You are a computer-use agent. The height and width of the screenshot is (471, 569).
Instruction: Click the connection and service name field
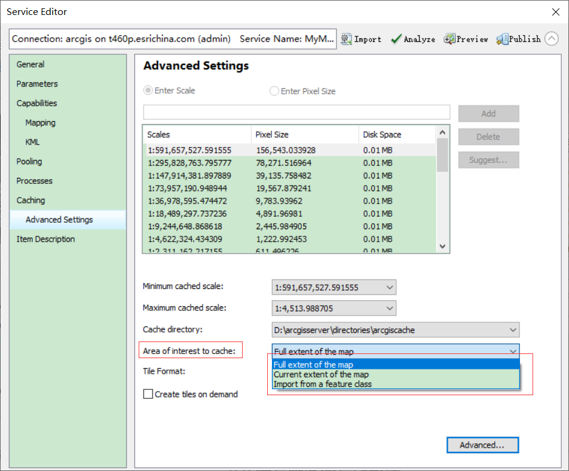pyautogui.click(x=173, y=39)
